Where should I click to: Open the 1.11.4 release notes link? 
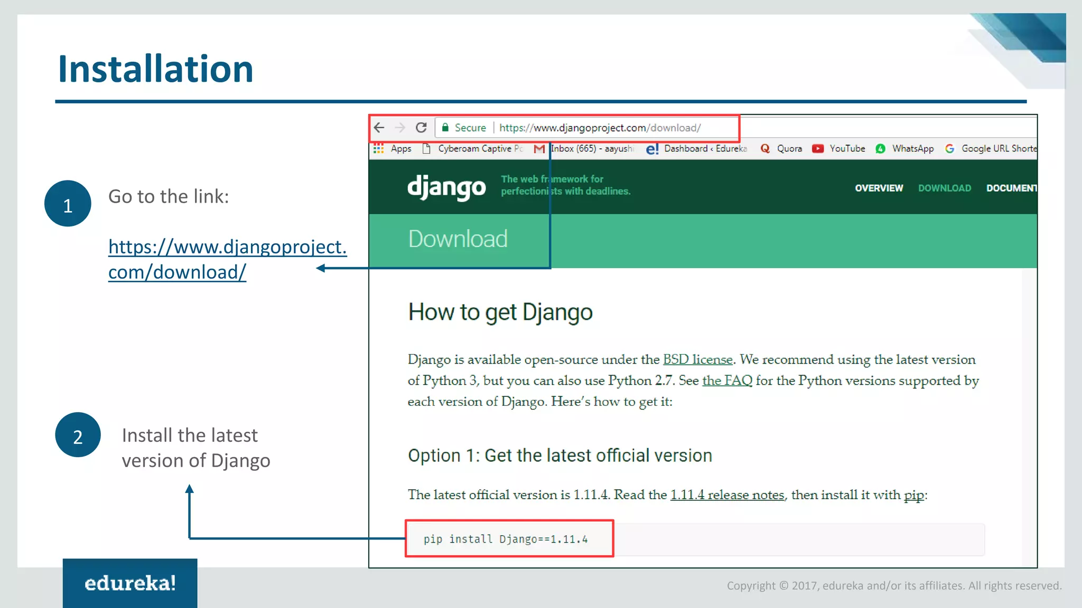727,495
